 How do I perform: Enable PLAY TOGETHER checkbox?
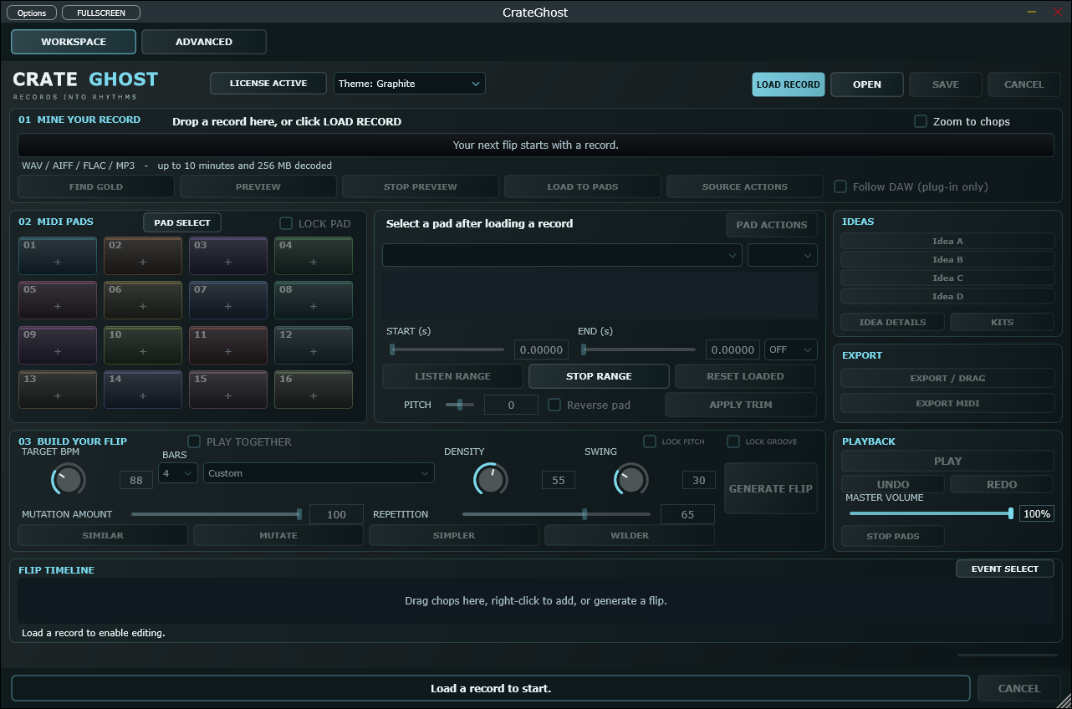coord(194,441)
